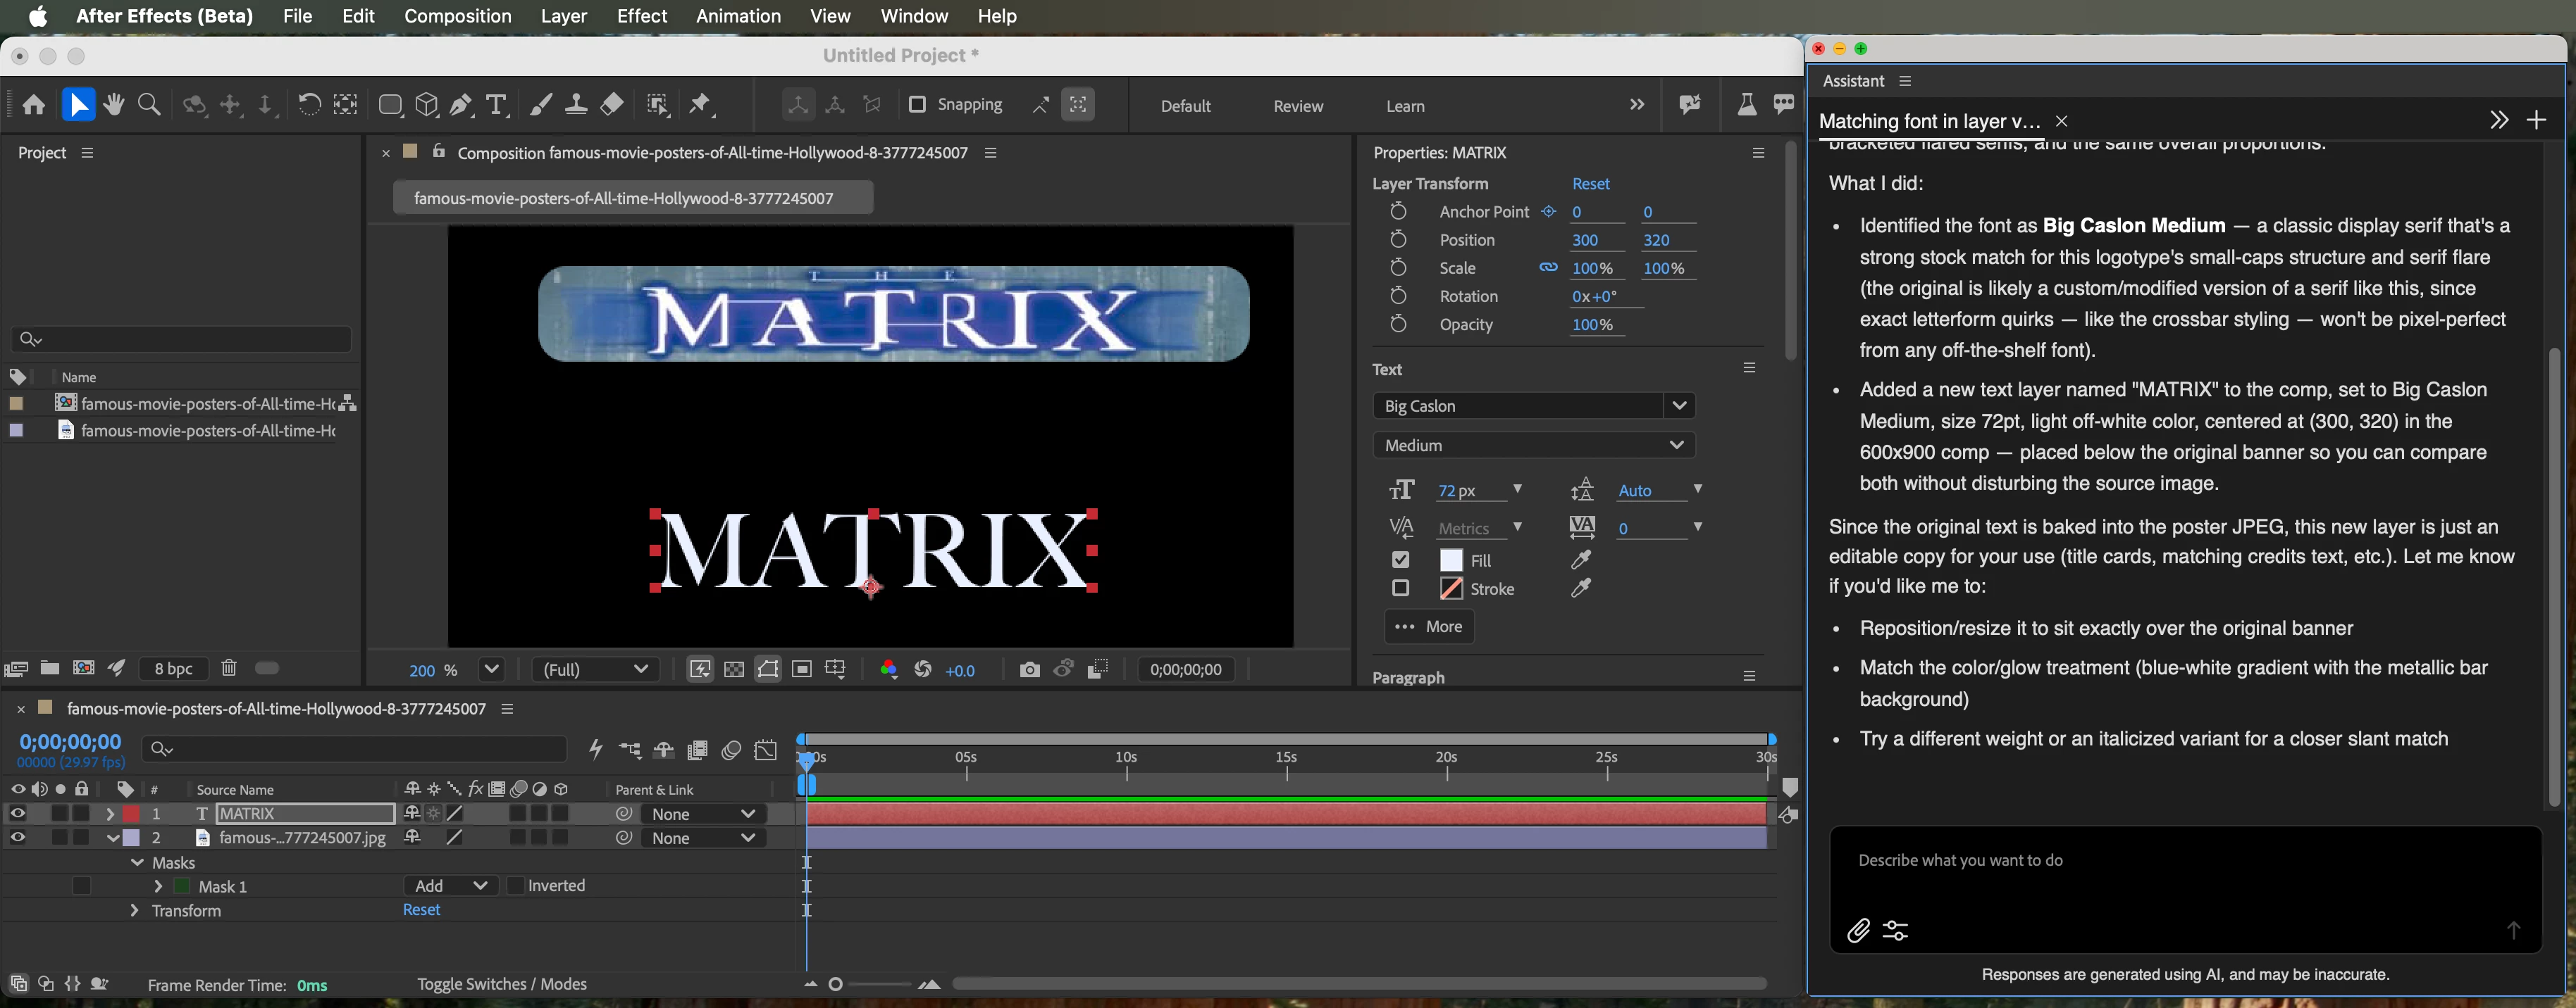2576x1008 pixels.
Task: Enable the Stroke checkbox
Action: point(1400,588)
